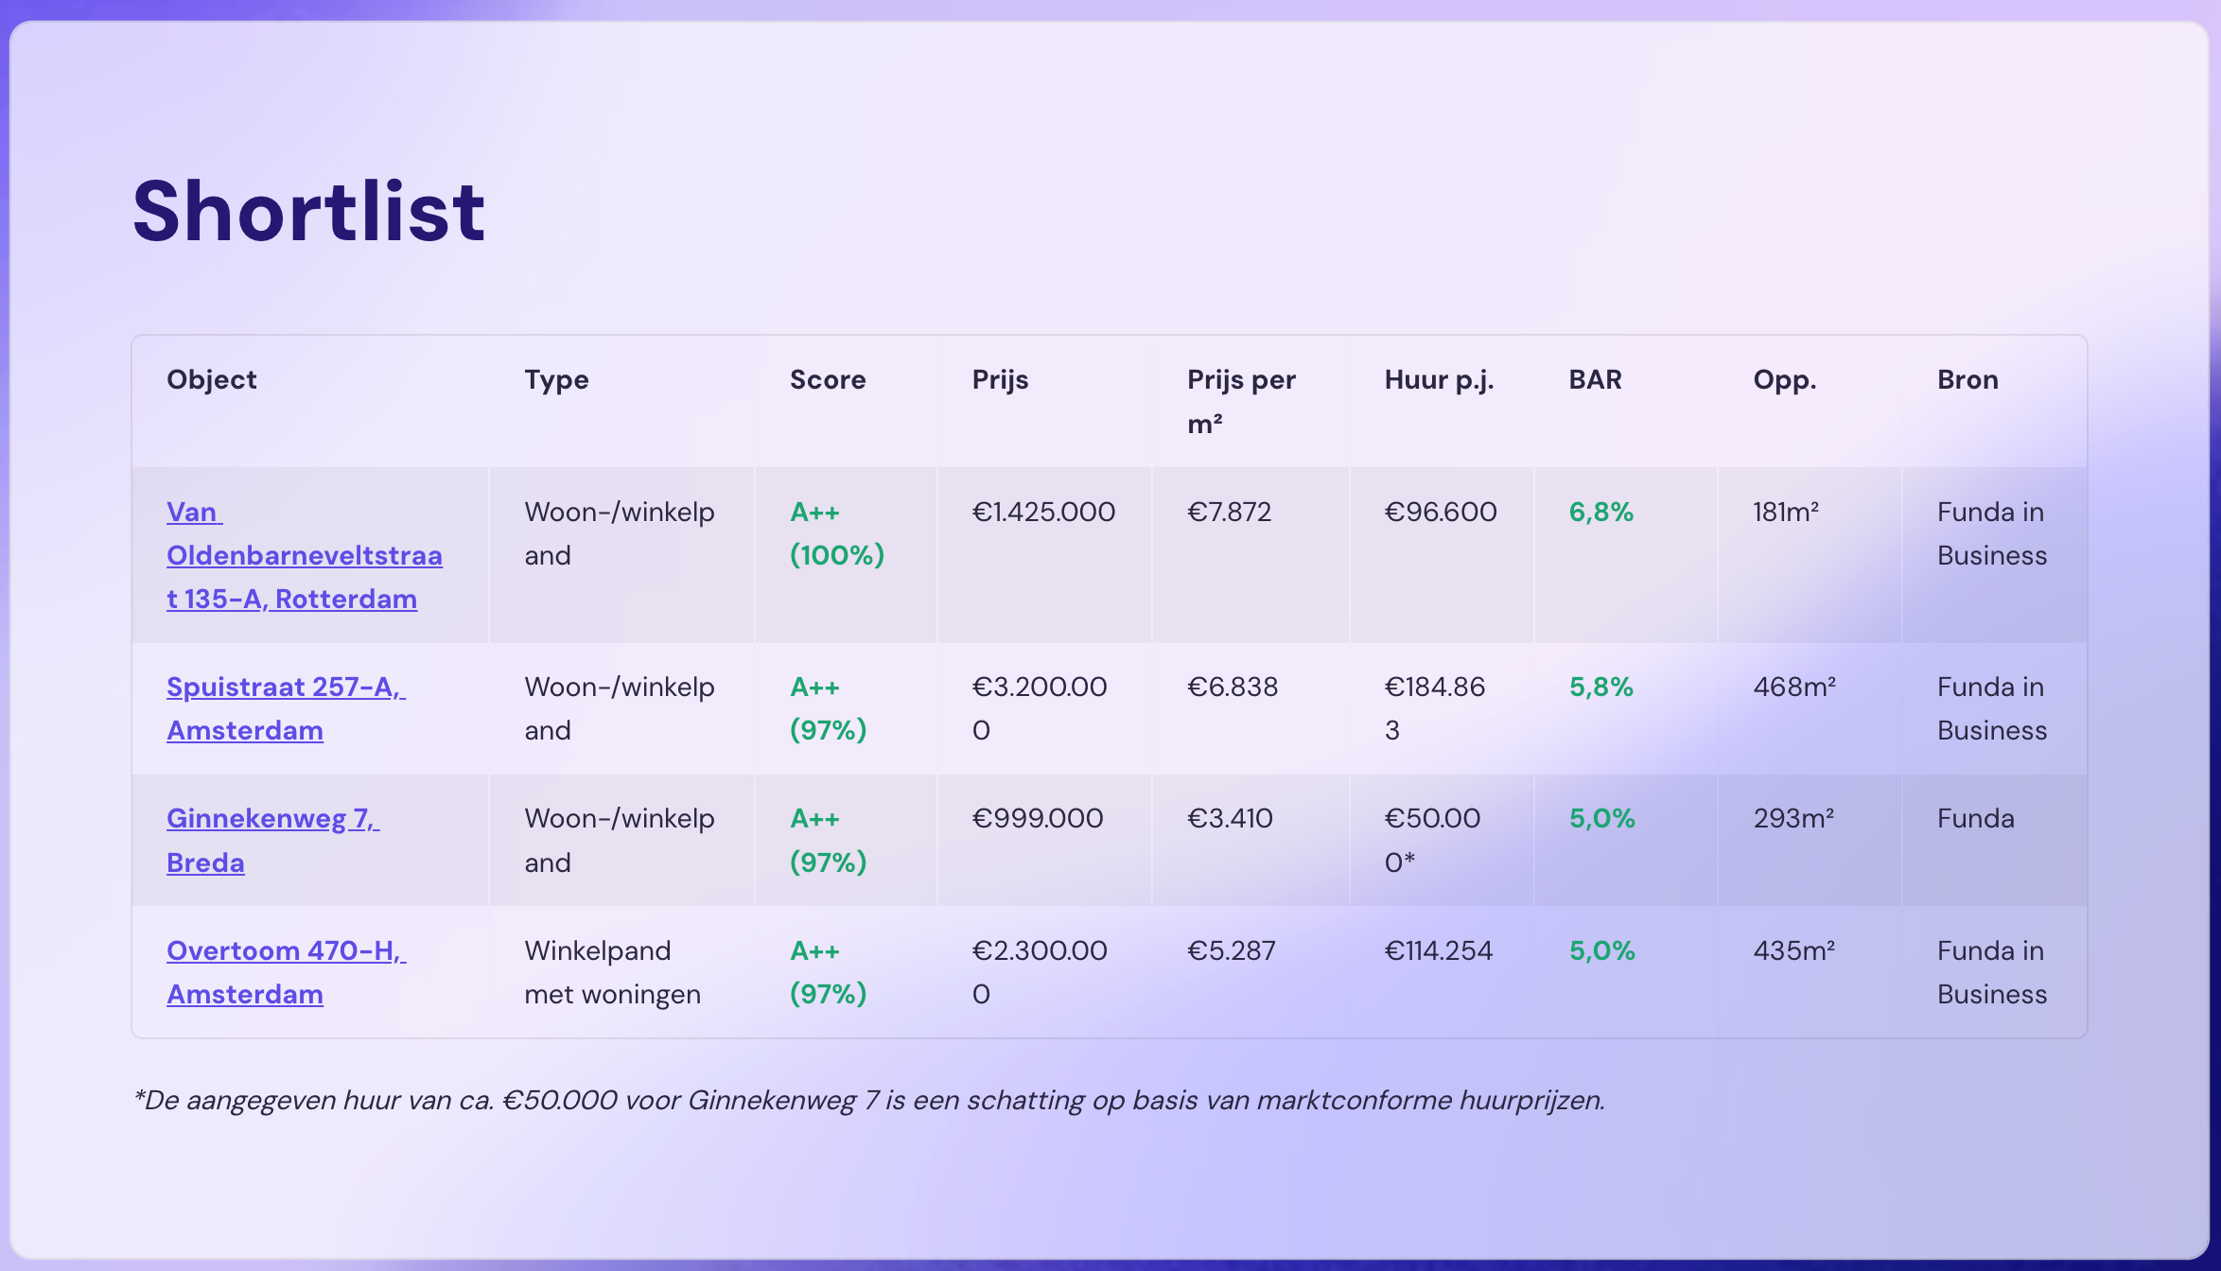The height and width of the screenshot is (1271, 2221).
Task: Select the Huur p.j. column header
Action: tap(1439, 380)
